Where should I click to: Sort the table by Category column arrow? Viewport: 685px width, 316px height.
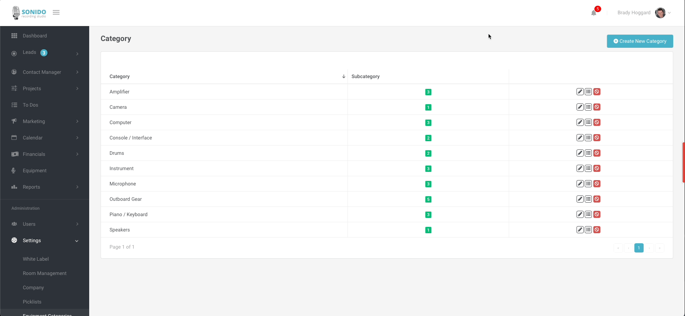[x=344, y=76]
